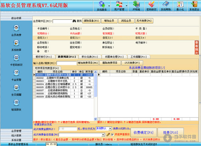Click the pencil icon beside remark field
The width and height of the screenshot is (201, 146).
[x=108, y=135]
